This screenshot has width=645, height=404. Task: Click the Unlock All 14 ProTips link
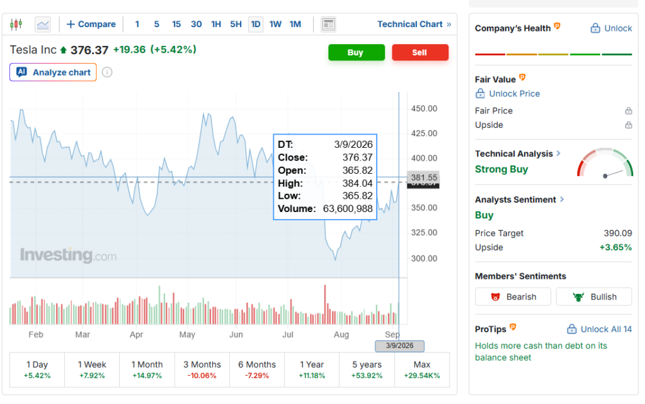600,329
